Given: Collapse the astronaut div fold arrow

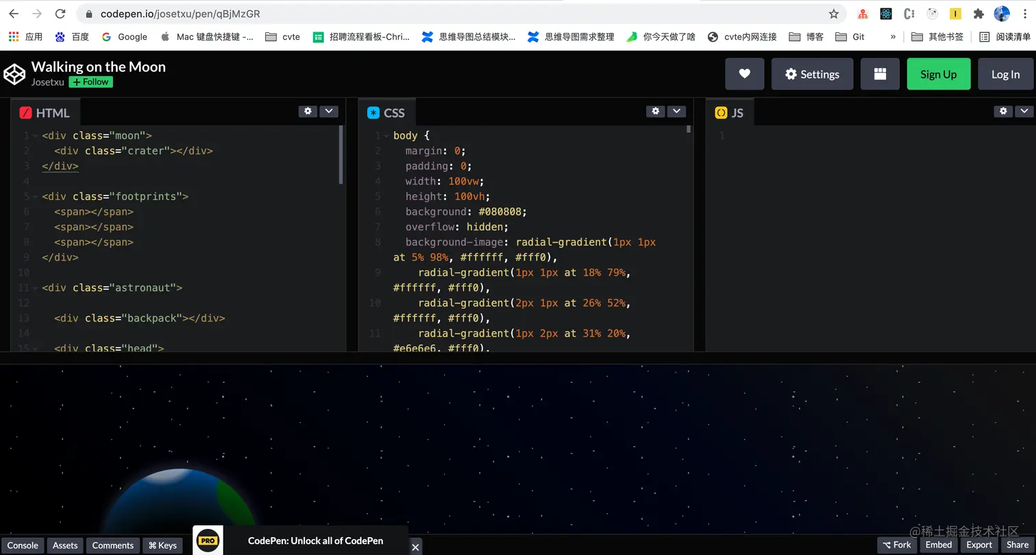Looking at the screenshot, I should pos(35,288).
